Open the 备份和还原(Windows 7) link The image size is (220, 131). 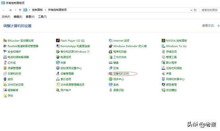click(75, 52)
